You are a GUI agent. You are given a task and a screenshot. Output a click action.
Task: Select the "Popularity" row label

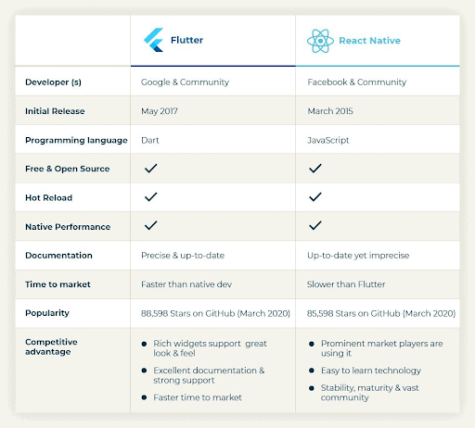pos(47,313)
